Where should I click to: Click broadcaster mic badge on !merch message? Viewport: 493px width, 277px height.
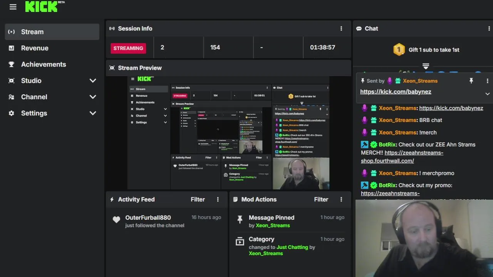(364, 132)
